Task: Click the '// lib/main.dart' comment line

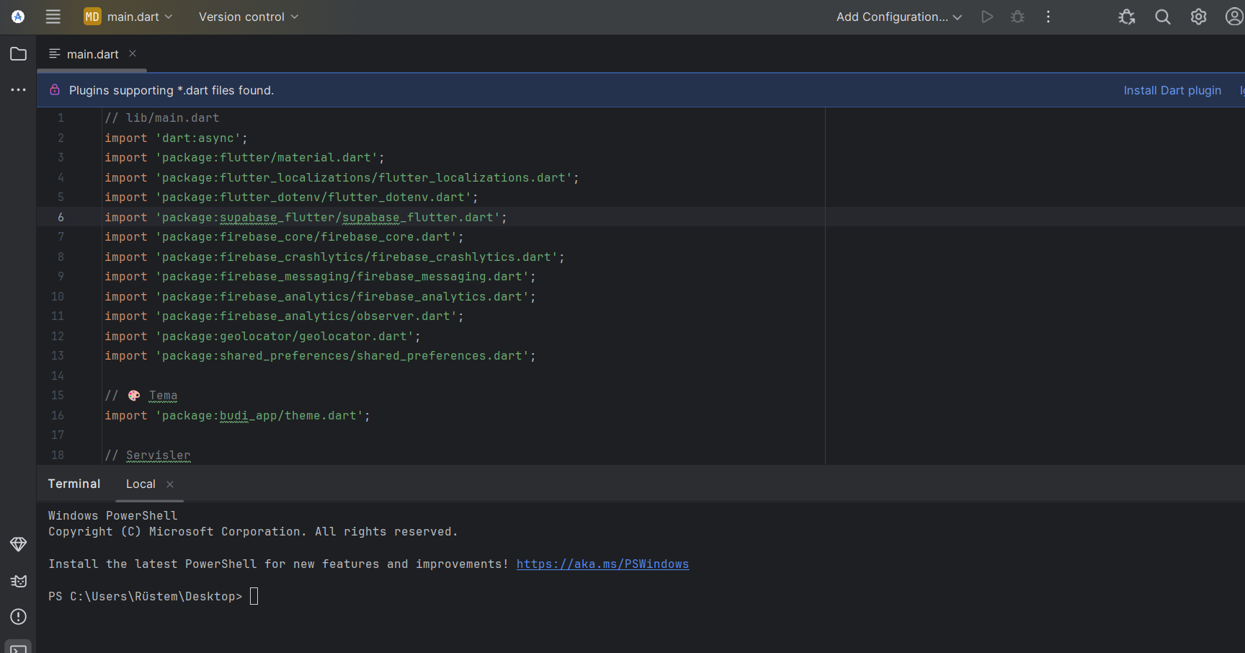Action: [162, 117]
